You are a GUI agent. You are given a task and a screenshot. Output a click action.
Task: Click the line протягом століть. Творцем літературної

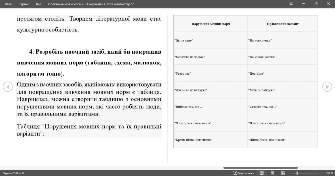pos(89,19)
